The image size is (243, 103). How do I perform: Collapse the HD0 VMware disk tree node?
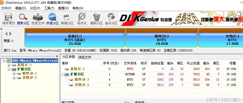4,61
